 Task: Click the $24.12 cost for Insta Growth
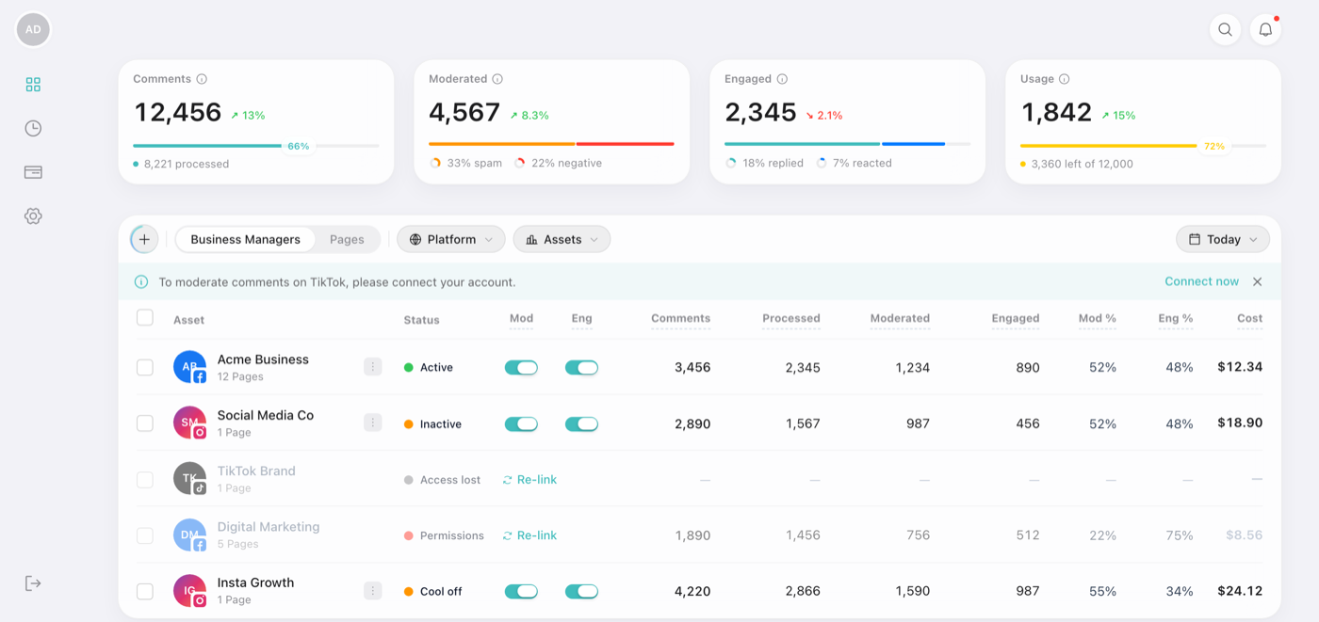pyautogui.click(x=1240, y=591)
